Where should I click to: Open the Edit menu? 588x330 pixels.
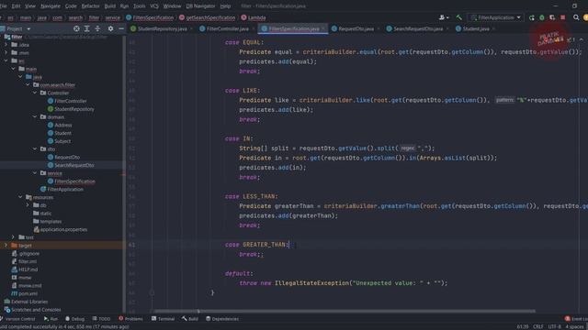(x=17, y=6)
